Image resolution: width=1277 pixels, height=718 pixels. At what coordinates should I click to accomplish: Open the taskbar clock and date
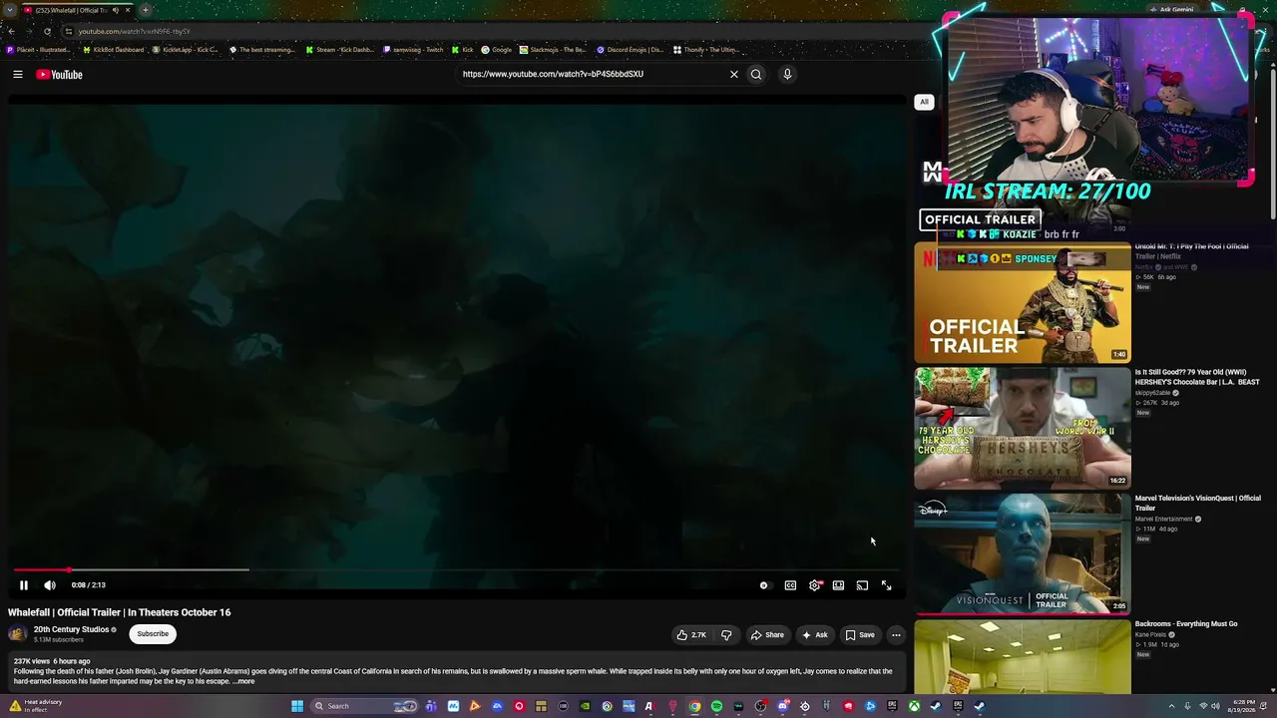tap(1244, 706)
